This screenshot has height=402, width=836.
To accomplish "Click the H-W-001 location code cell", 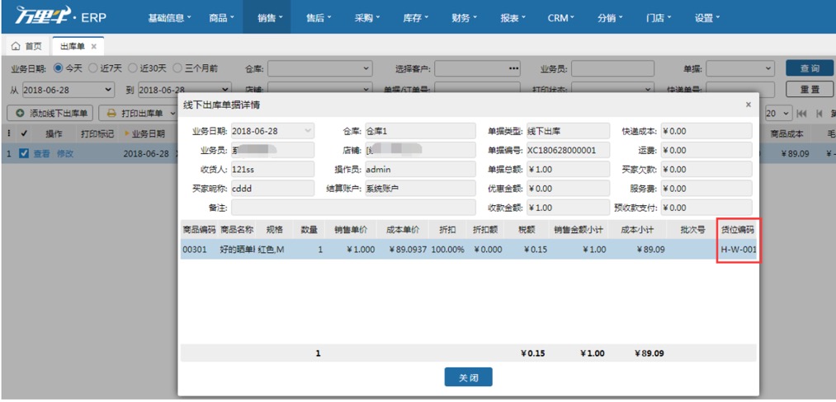I will (738, 249).
